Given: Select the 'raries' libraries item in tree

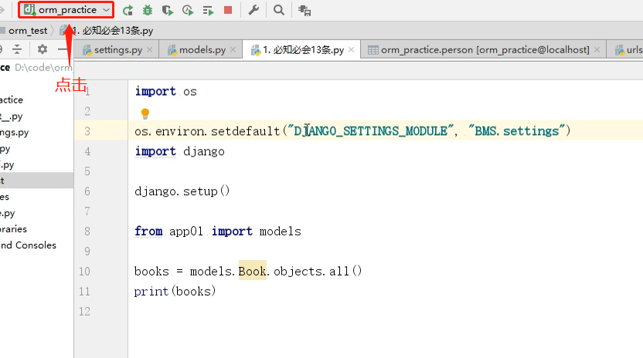Looking at the screenshot, I should pyautogui.click(x=14, y=229).
